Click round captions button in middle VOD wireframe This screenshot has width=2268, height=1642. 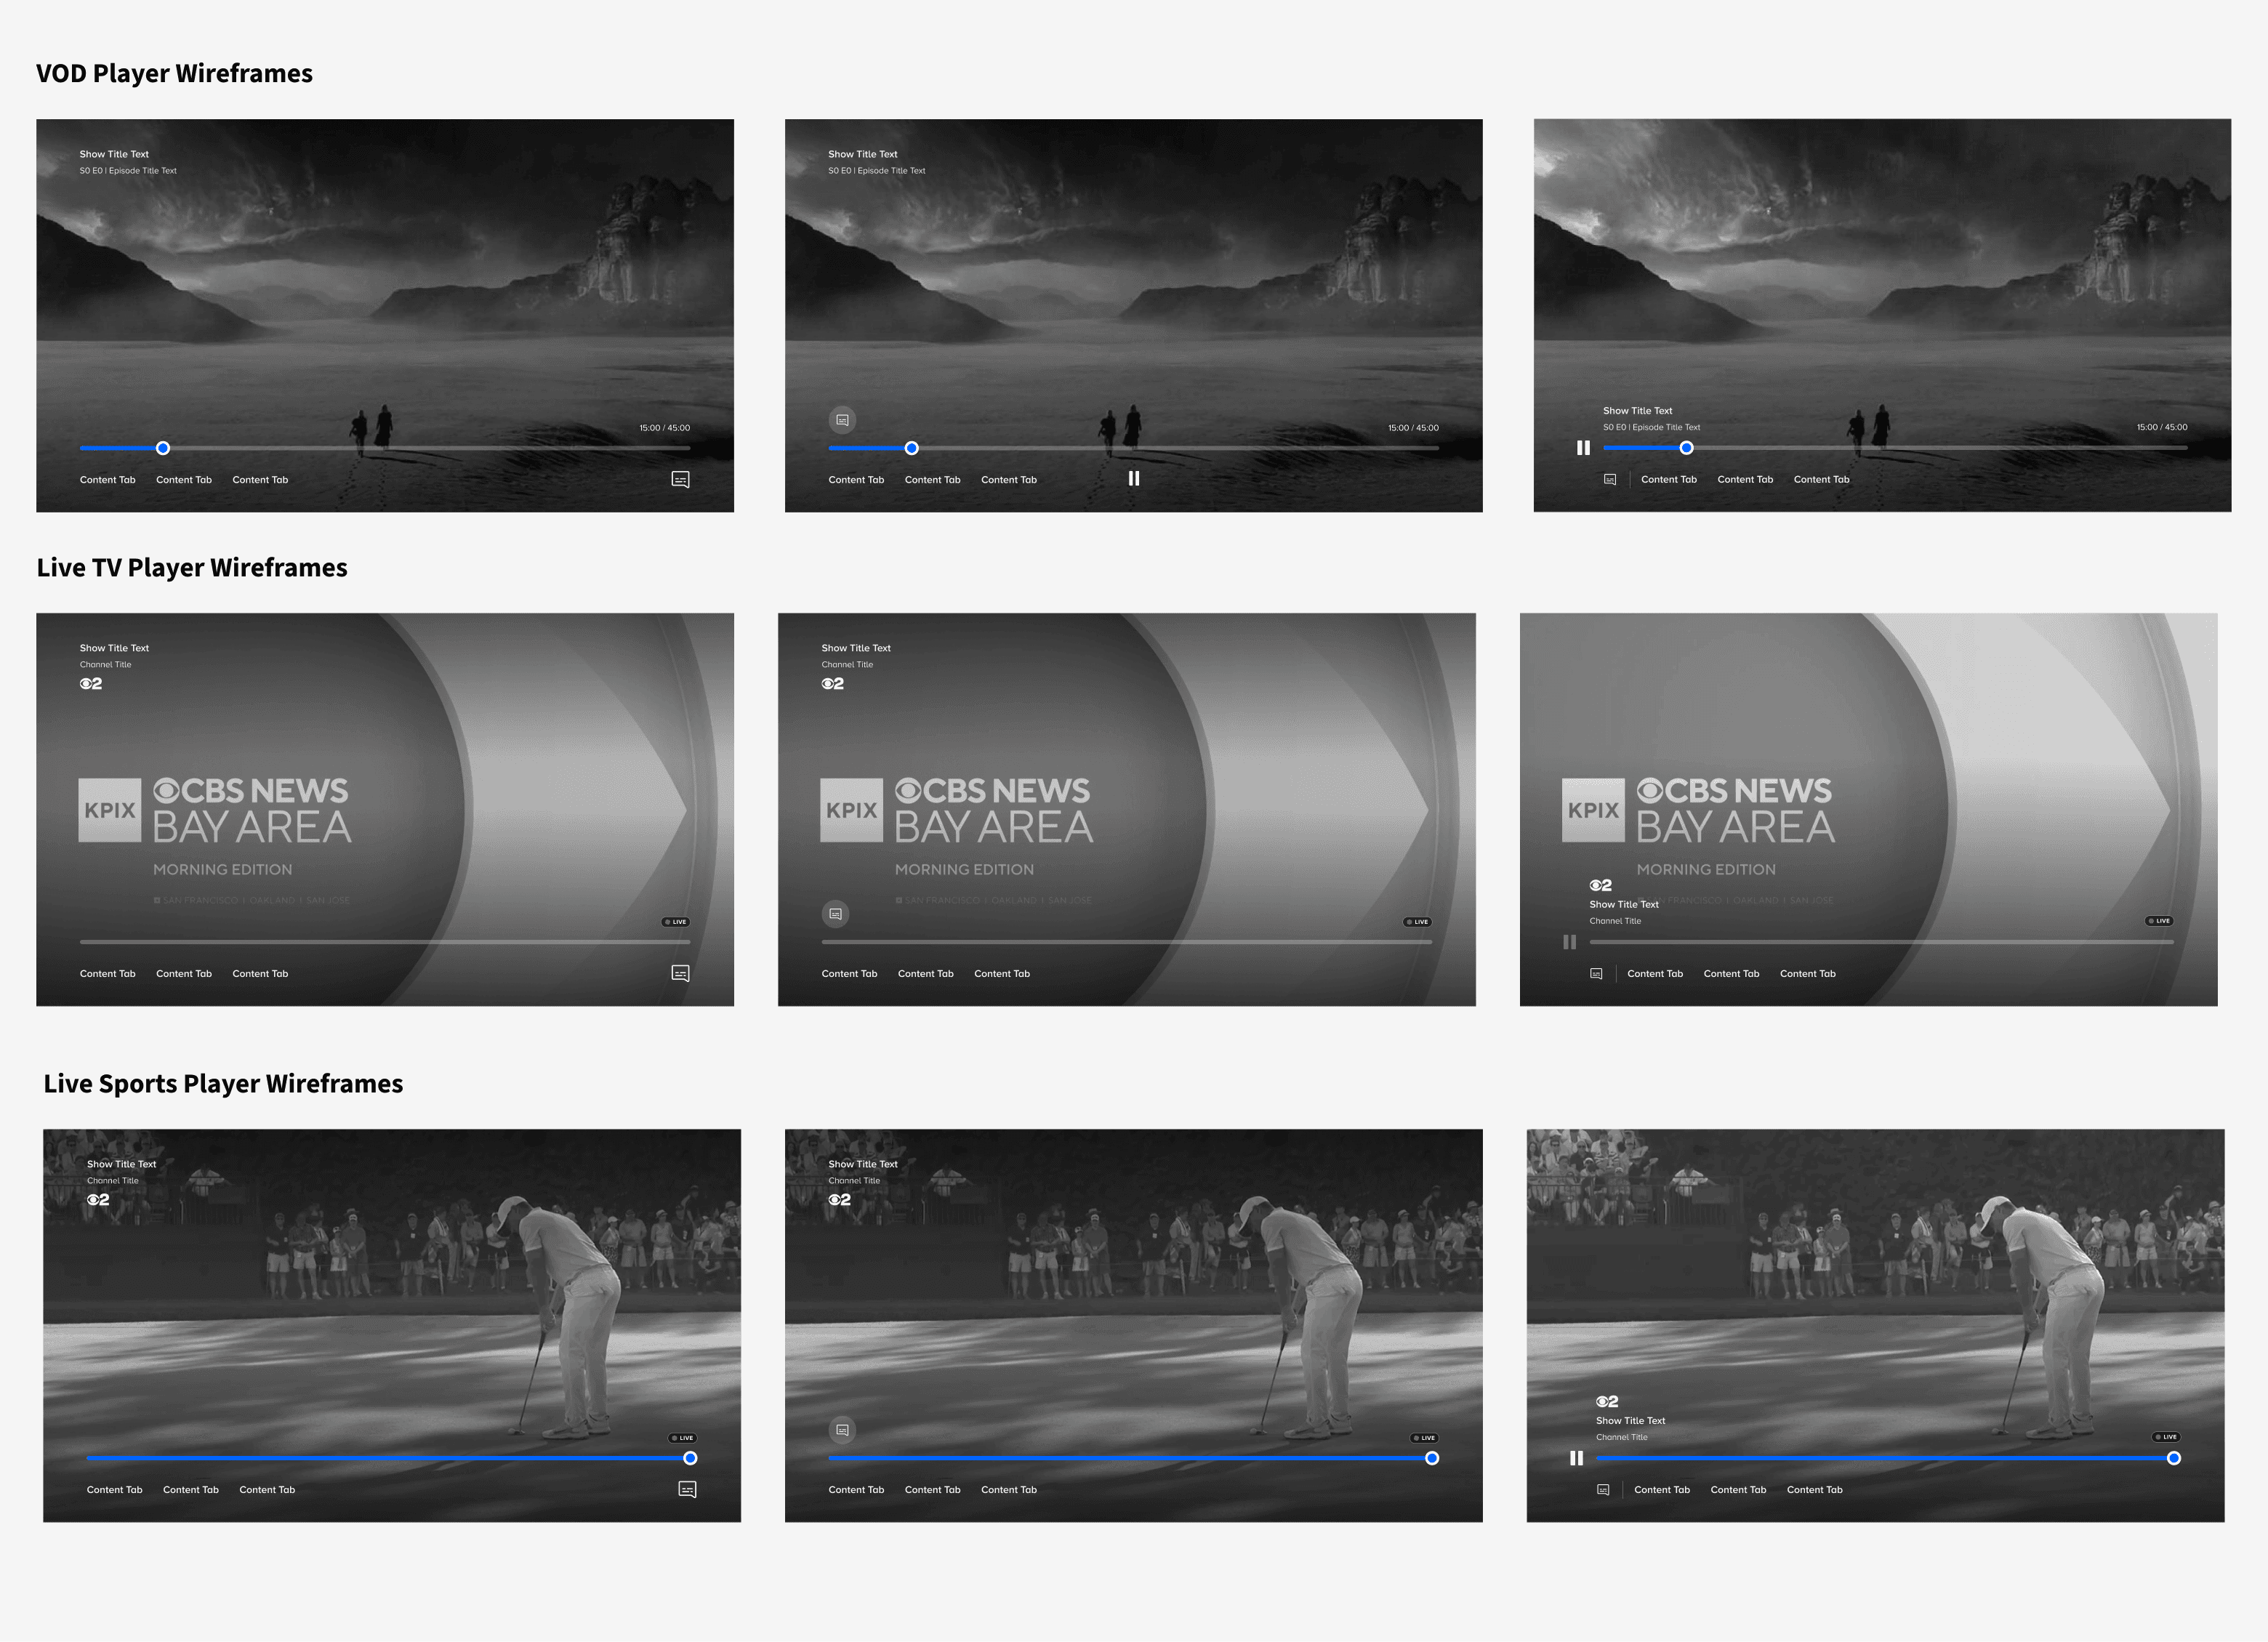pyautogui.click(x=842, y=420)
